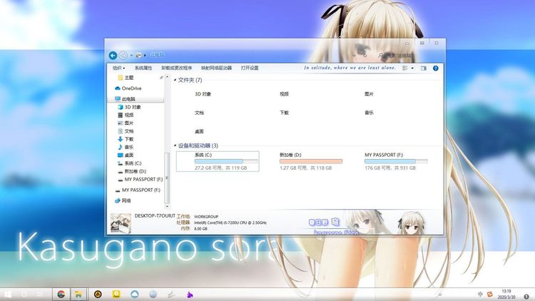Image resolution: width=535 pixels, height=301 pixels.
Task: Open the 下载 folder in main pane
Action: (x=284, y=113)
